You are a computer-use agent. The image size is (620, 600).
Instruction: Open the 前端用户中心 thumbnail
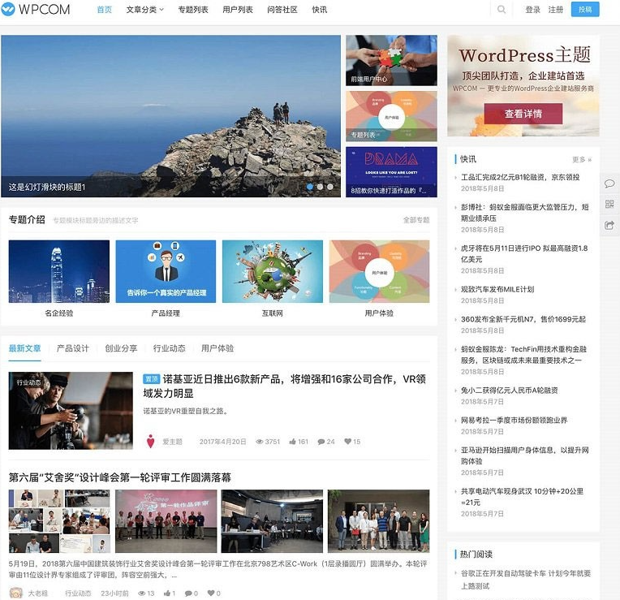391,60
